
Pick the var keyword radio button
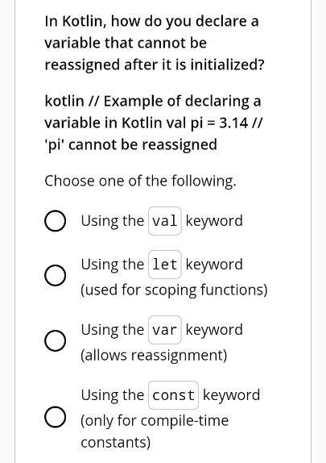pyautogui.click(x=55, y=340)
